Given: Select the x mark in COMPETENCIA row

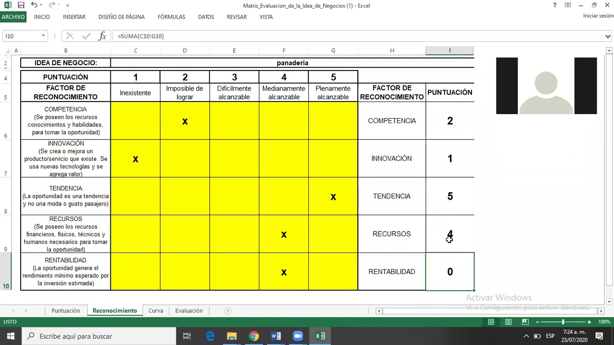Looking at the screenshot, I should (x=185, y=121).
